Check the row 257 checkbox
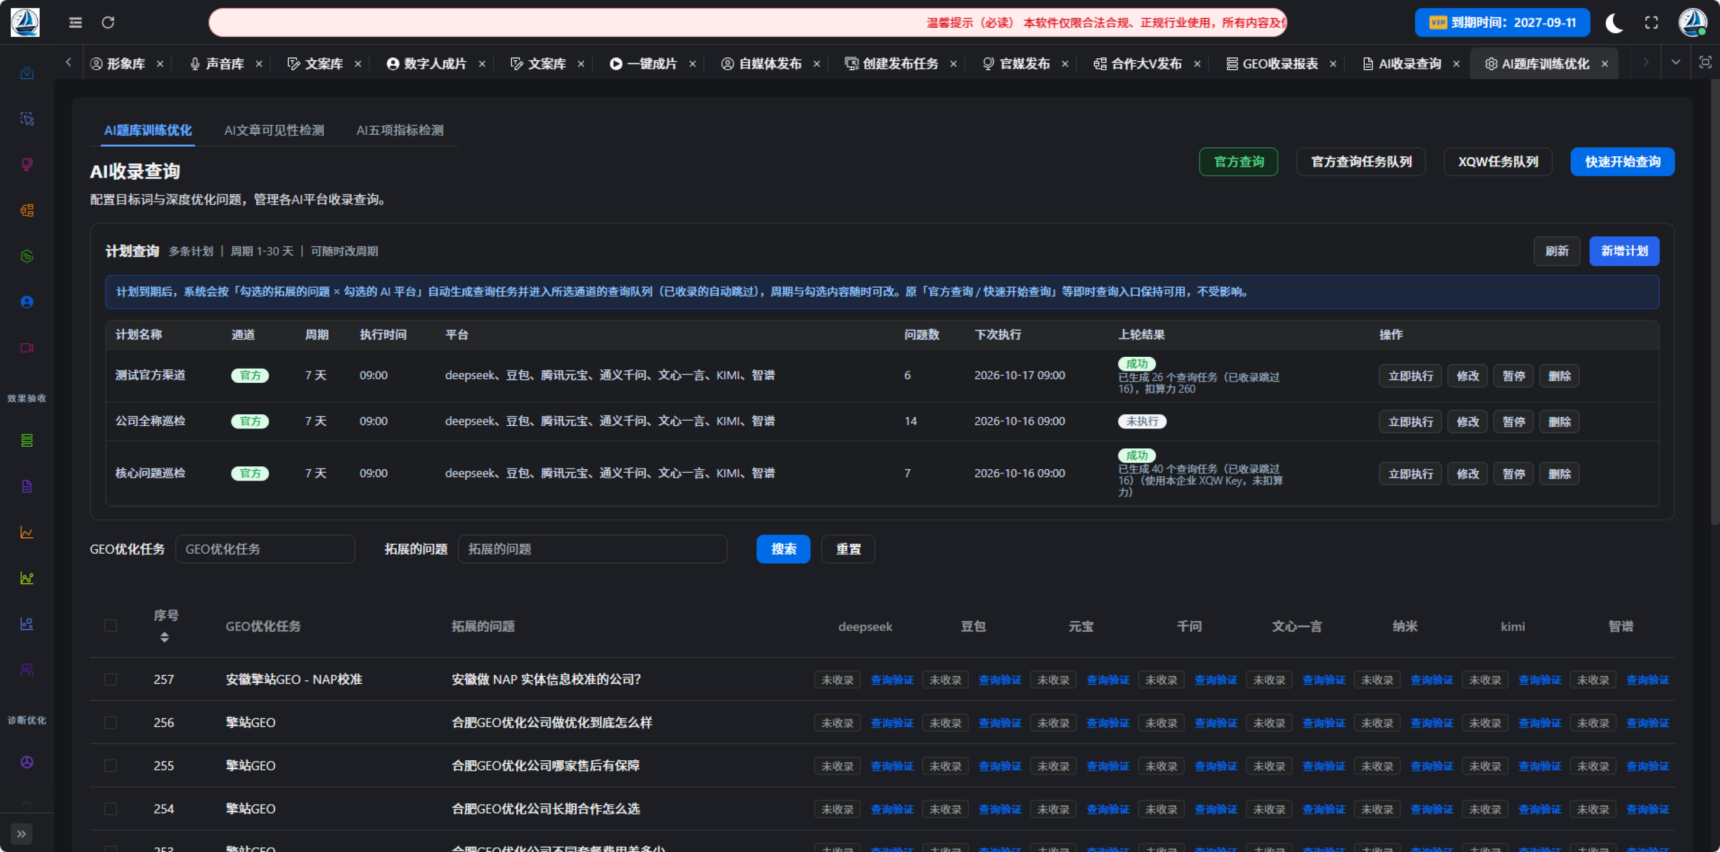 pyautogui.click(x=111, y=679)
